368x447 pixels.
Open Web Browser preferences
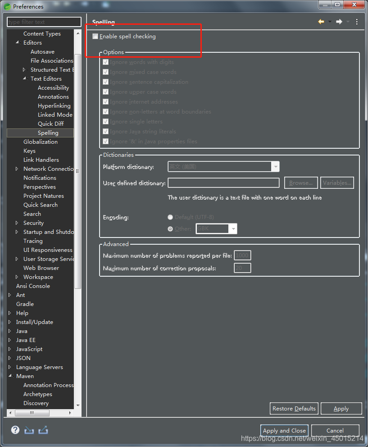pos(41,268)
